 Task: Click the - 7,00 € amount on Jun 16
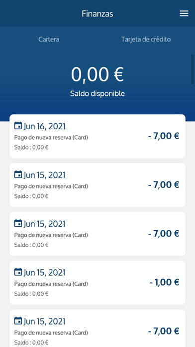(x=164, y=136)
